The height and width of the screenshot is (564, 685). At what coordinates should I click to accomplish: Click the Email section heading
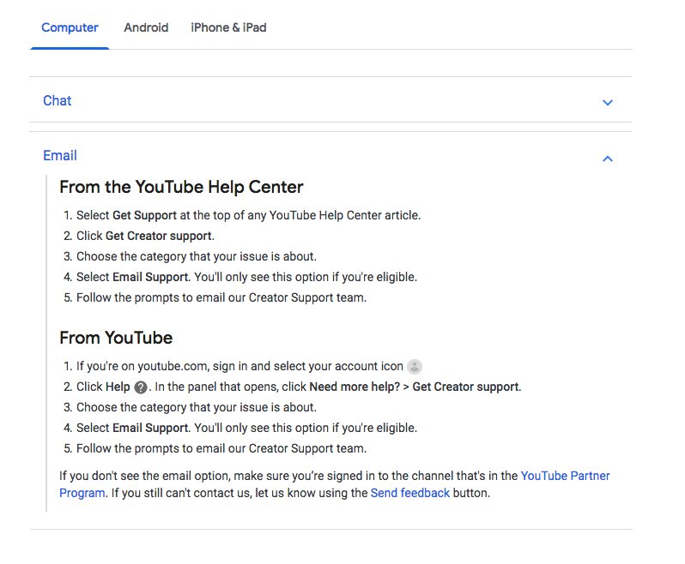[60, 156]
